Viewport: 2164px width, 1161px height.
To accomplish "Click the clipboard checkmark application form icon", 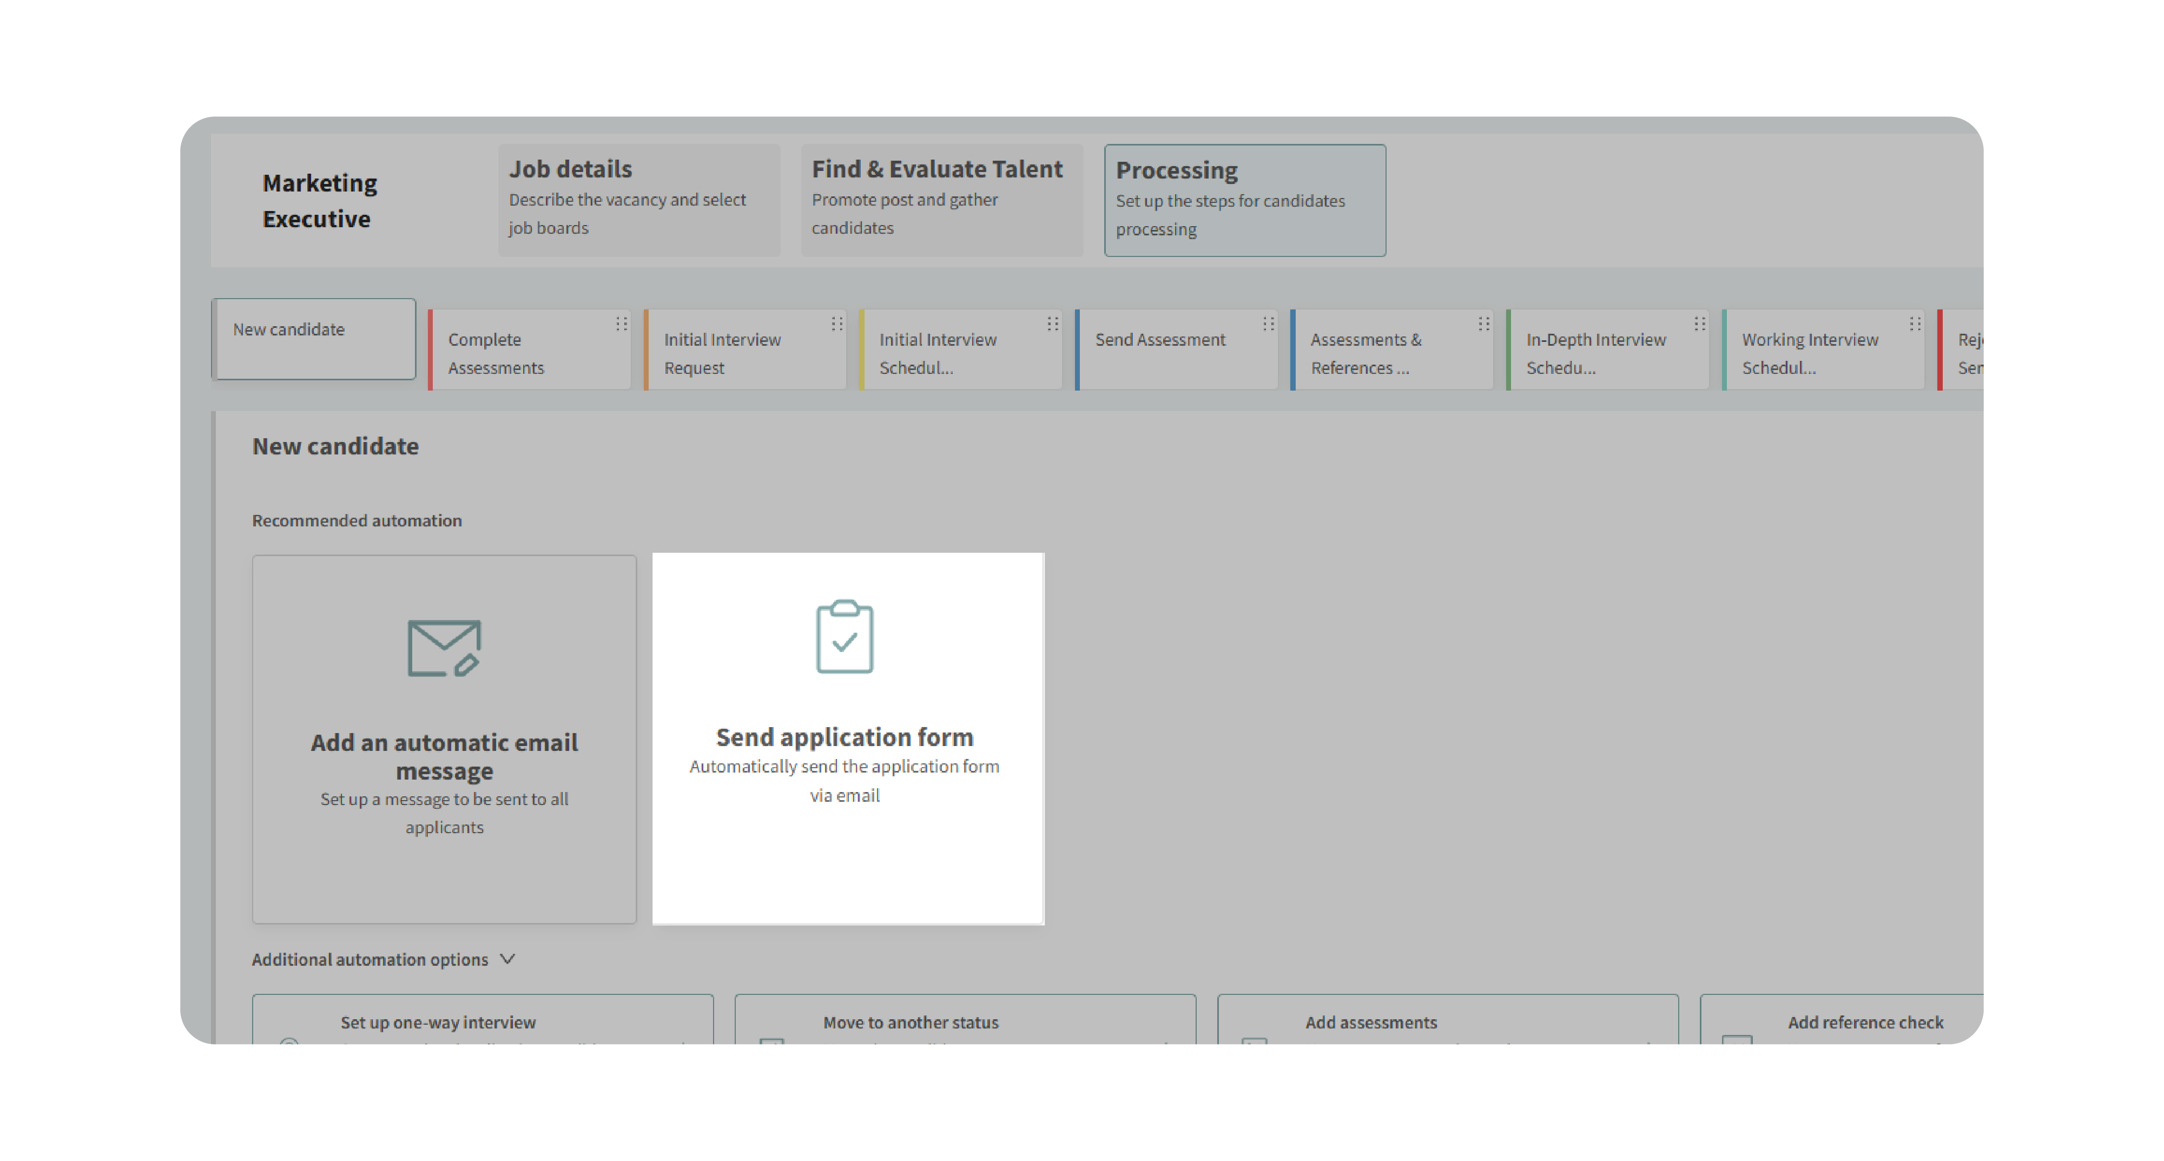I will click(845, 637).
